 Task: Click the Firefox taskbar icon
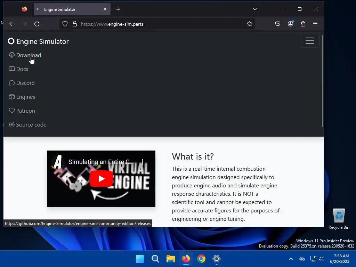(x=186, y=259)
